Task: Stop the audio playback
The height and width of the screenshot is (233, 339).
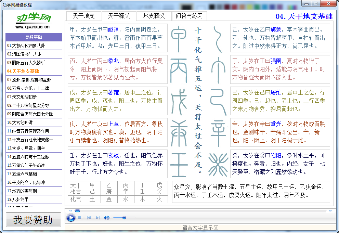Action: (x=80, y=218)
